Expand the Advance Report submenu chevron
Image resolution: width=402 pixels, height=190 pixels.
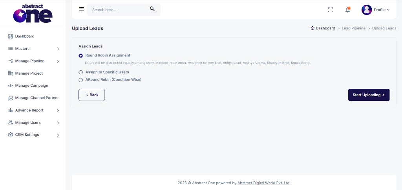58,110
